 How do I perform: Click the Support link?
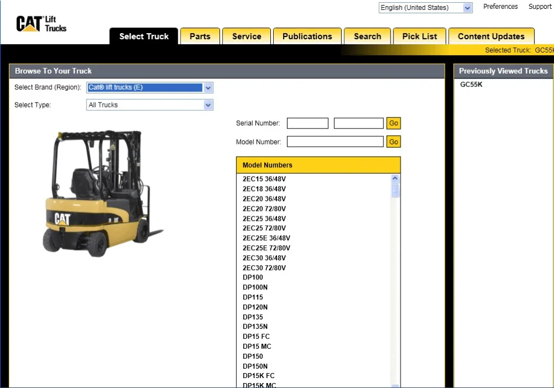tap(540, 7)
